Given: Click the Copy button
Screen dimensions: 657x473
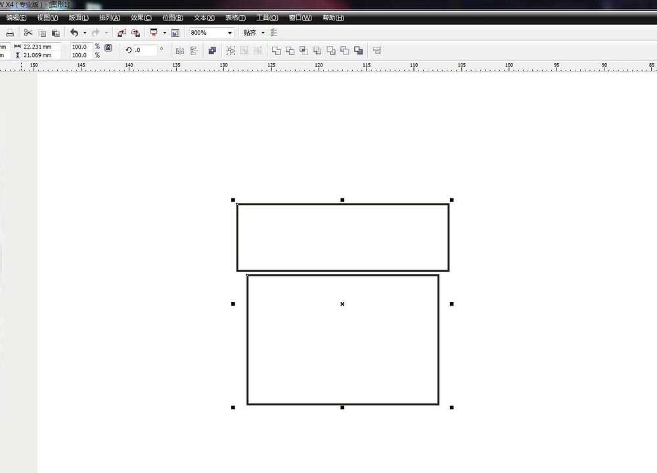Looking at the screenshot, I should [x=42, y=32].
